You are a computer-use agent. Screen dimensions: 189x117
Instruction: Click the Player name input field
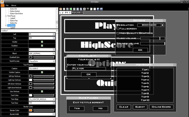[89, 69]
